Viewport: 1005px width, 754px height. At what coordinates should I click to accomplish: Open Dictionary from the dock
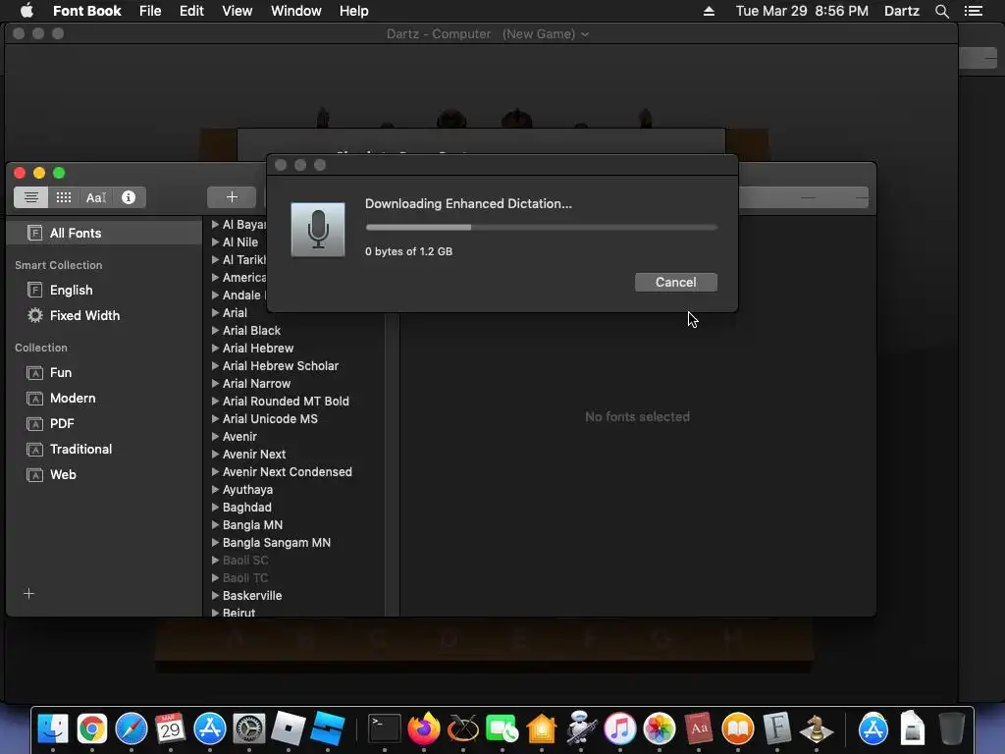coord(699,729)
